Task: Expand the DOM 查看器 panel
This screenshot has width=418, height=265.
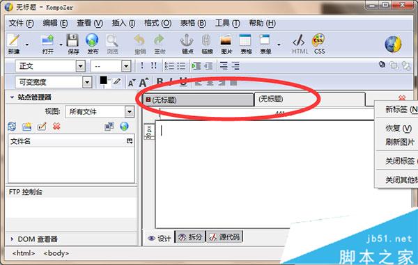Action: tap(12, 239)
